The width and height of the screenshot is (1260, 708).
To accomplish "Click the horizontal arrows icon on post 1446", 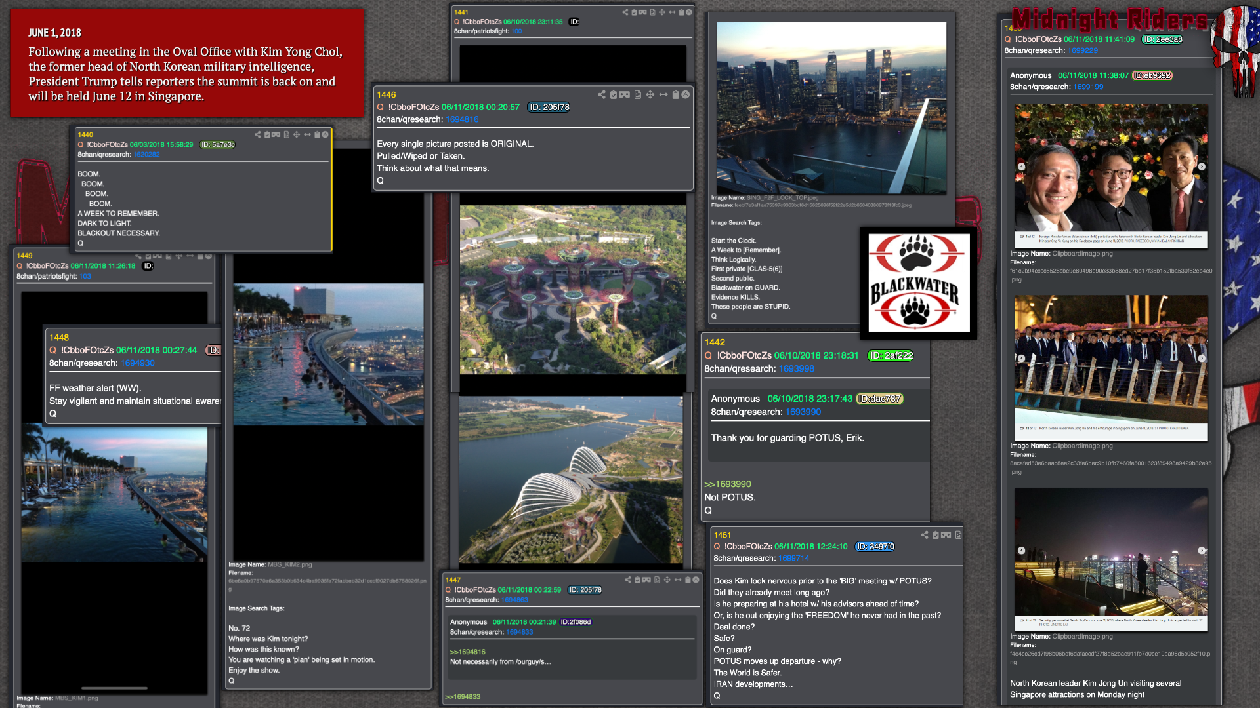I will [x=663, y=94].
